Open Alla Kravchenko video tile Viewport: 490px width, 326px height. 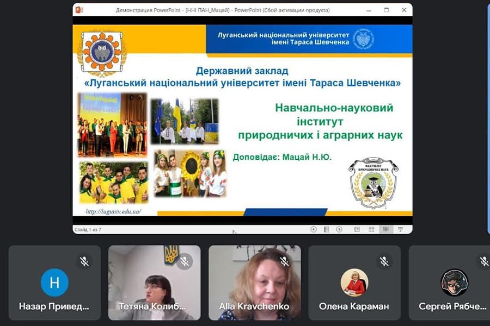point(255,283)
